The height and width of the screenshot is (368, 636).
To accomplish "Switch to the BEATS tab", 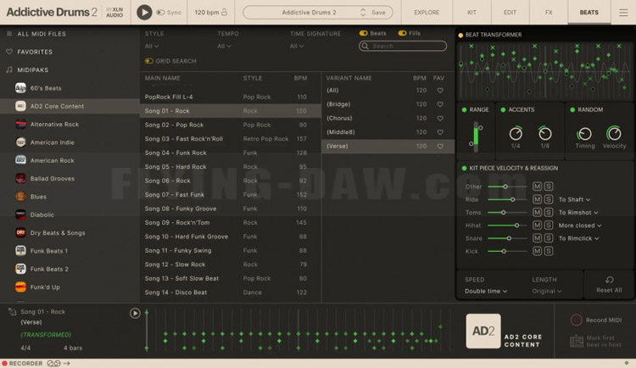I will tap(589, 13).
